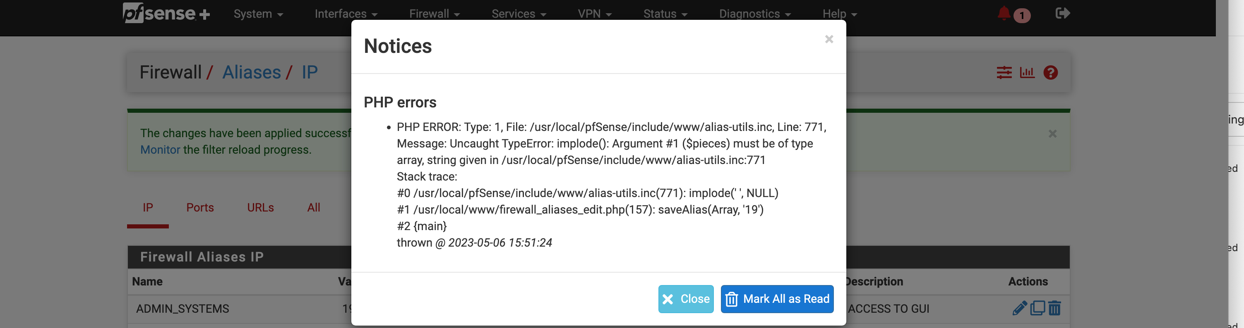Switch to the Ports tab

200,207
